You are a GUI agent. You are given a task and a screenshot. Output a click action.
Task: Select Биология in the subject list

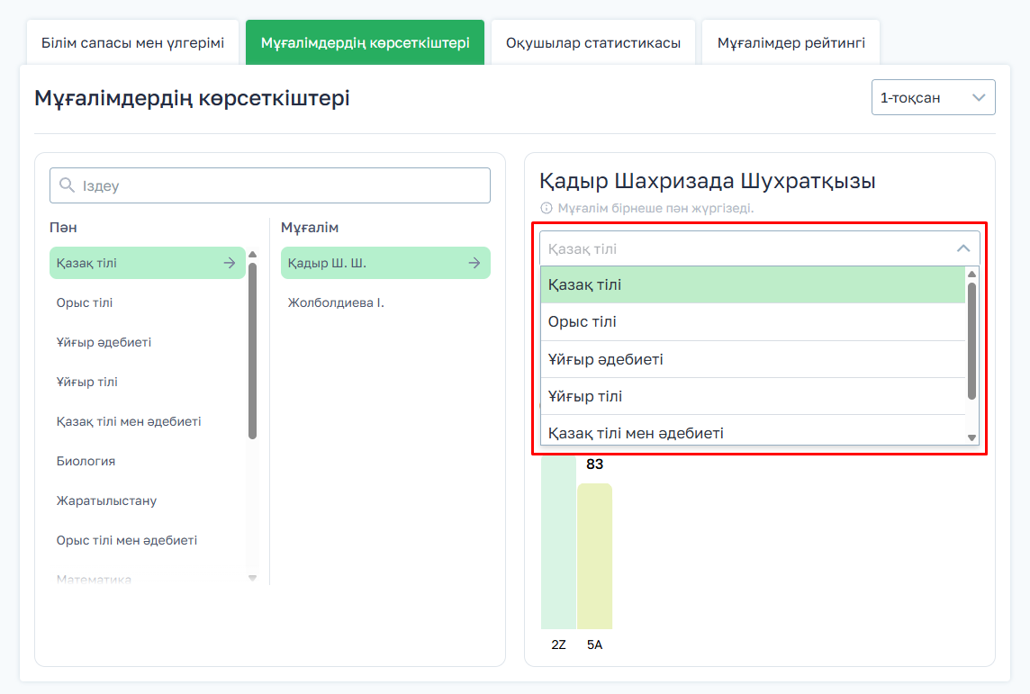coord(86,461)
